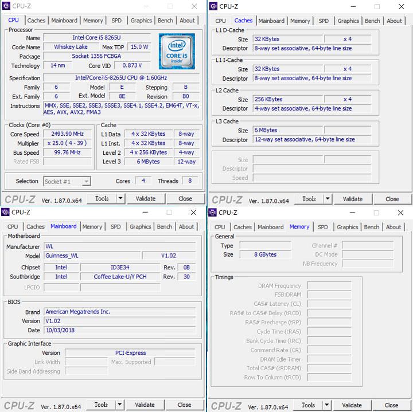Image resolution: width=413 pixels, height=412 pixels.
Task: Click the Intel Core i5 logo
Action: coord(177,52)
